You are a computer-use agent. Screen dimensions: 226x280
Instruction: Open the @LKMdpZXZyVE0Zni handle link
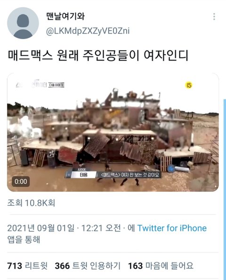[88, 31]
